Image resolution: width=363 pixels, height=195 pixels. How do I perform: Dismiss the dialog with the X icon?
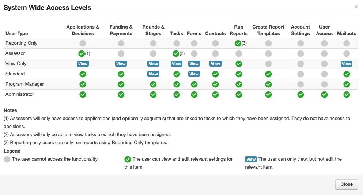coord(356,7)
